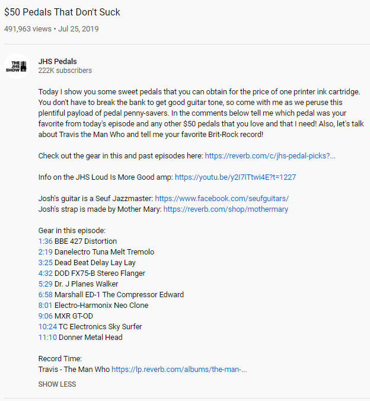This screenshot has height=401, width=370.
Task: Go to 10:24 Sky Surfer timestamp
Action: coord(47,327)
